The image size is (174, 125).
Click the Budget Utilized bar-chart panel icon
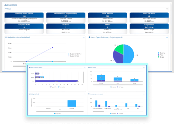click(30, 94)
